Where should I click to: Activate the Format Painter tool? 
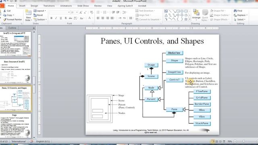[x=12, y=19]
